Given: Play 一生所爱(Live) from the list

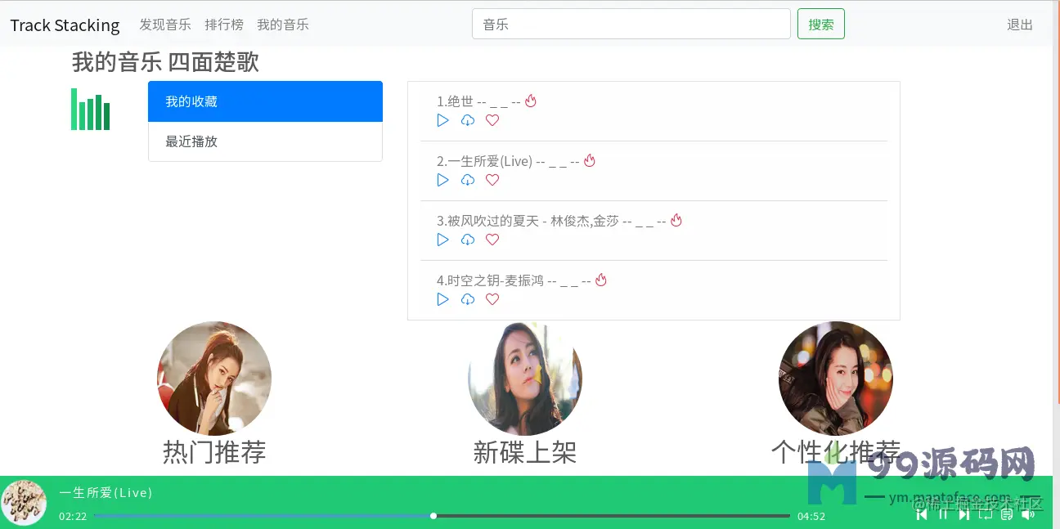Looking at the screenshot, I should coord(442,180).
